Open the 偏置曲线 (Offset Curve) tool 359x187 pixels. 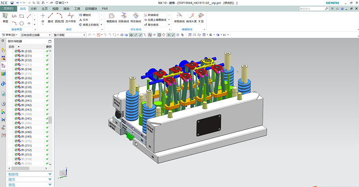pos(112,18)
